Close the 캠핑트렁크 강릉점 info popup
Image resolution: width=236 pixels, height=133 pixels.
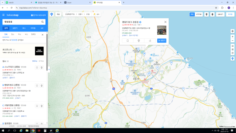click(165, 22)
